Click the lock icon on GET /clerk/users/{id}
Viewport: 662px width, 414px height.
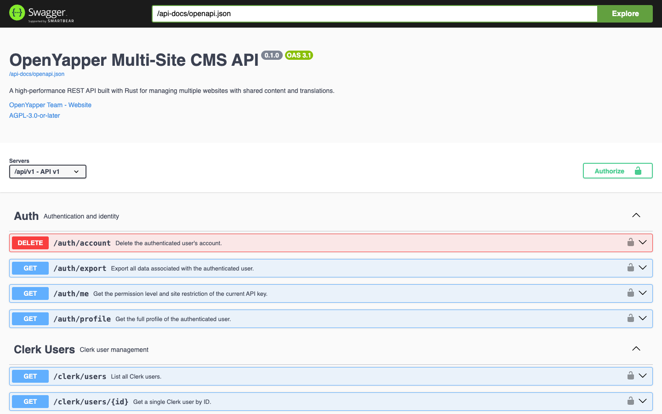(x=630, y=401)
